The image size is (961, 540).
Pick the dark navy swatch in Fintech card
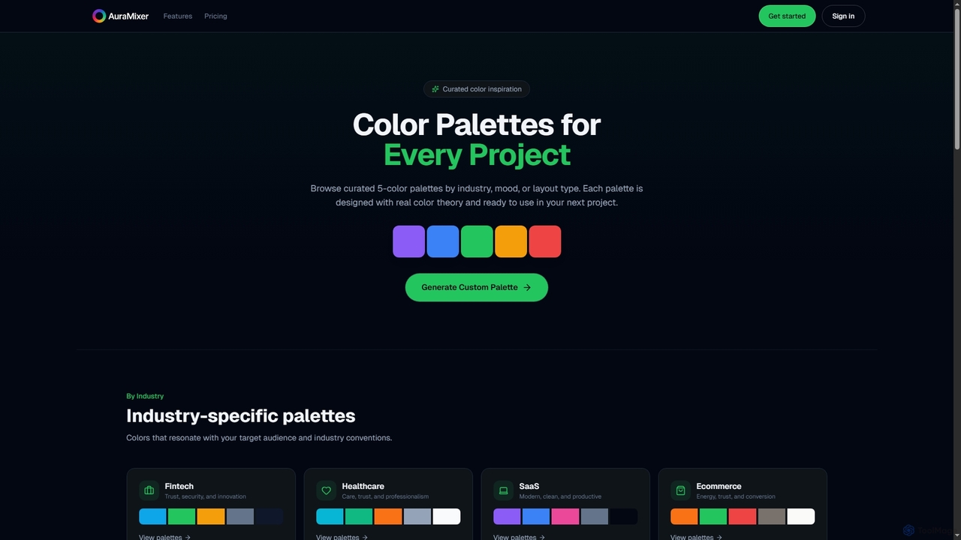[x=270, y=516]
